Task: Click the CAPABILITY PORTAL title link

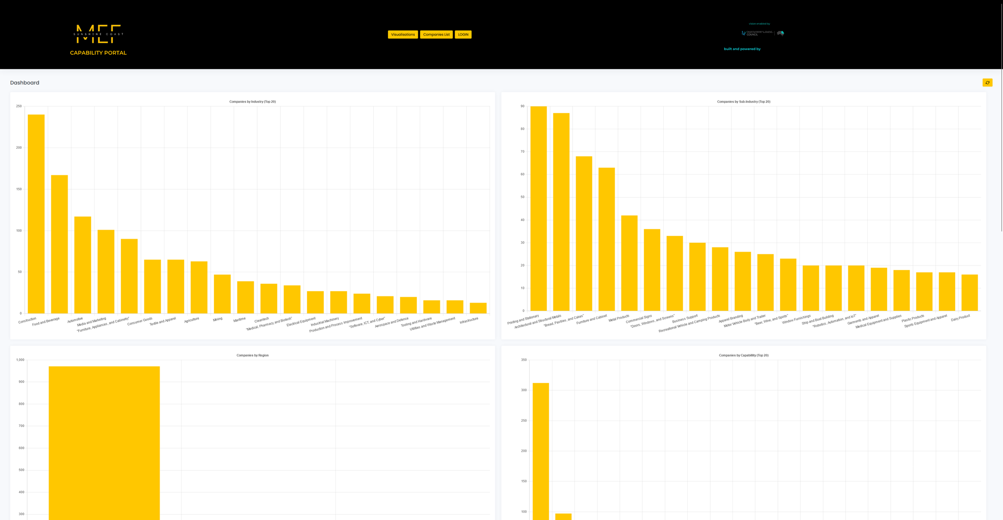Action: coord(98,53)
